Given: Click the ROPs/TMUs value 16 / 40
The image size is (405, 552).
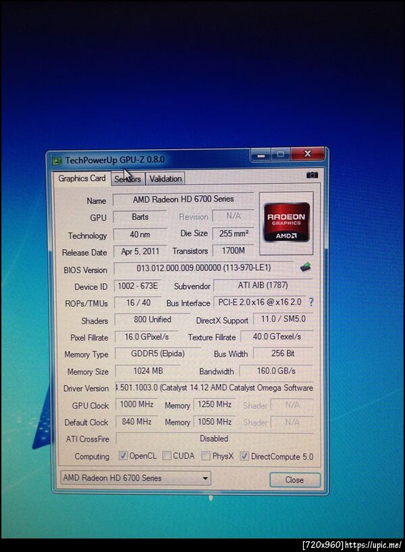Looking at the screenshot, I should pyautogui.click(x=138, y=303).
